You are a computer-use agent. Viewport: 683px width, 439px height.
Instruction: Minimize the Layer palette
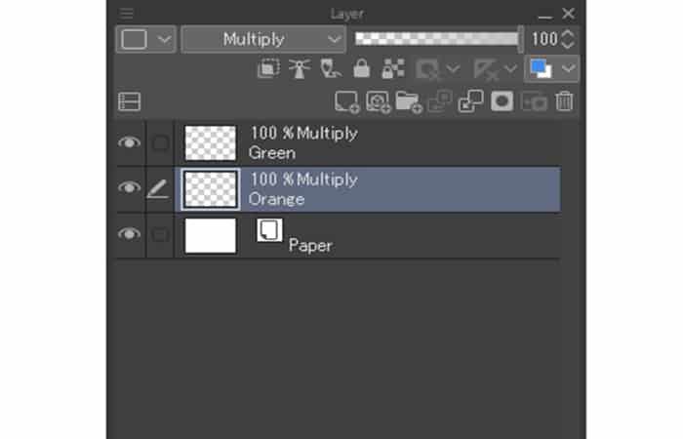click(x=544, y=15)
